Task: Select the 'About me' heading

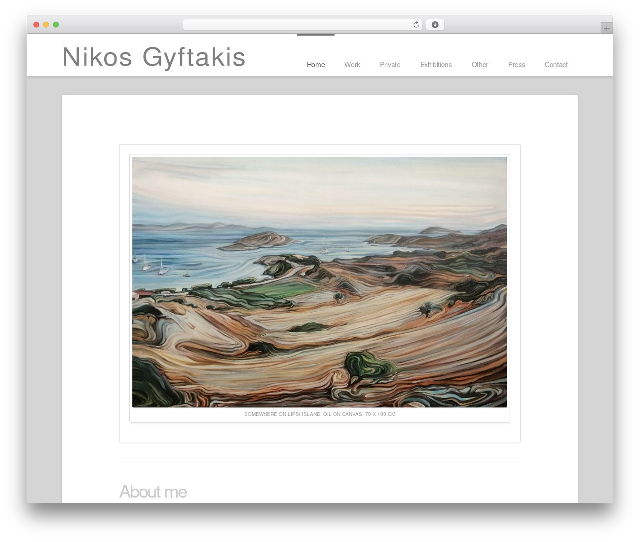Action: (153, 492)
